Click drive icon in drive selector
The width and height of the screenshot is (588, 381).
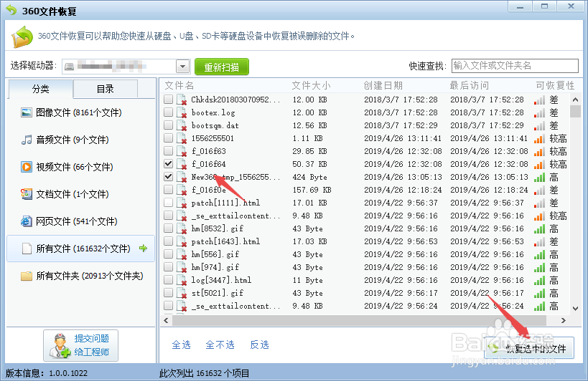tap(69, 67)
